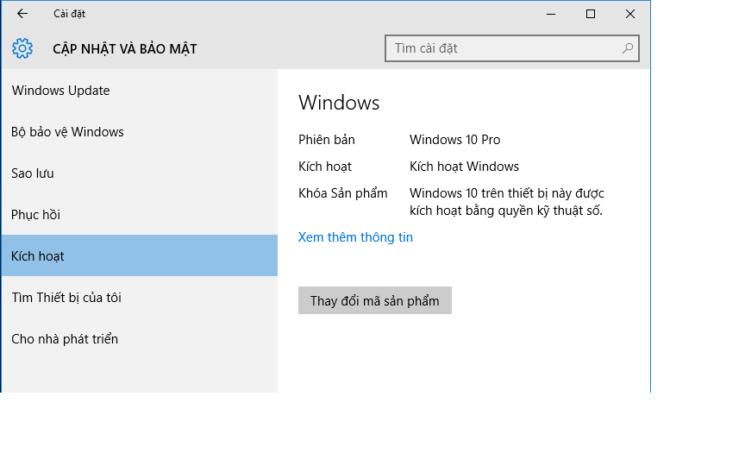Screen dimensions: 745x466
Task: Click Thay đổi mã sản phẩm button
Action: click(x=375, y=300)
